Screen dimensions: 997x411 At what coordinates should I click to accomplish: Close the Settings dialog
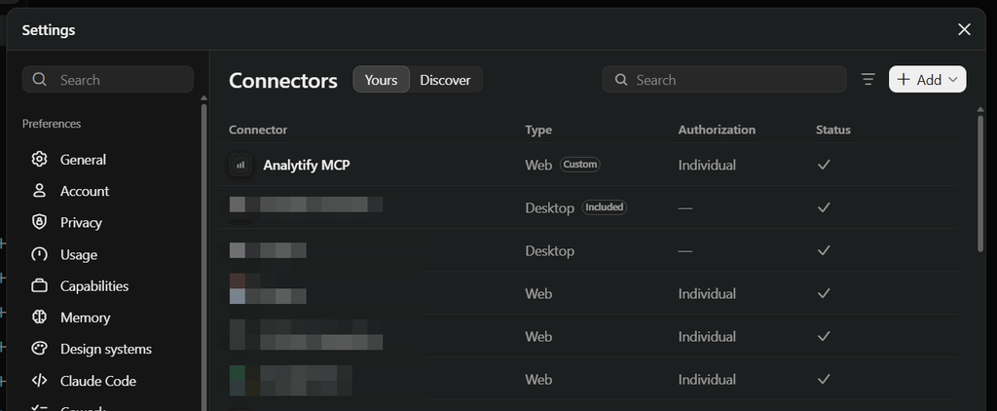[965, 29]
